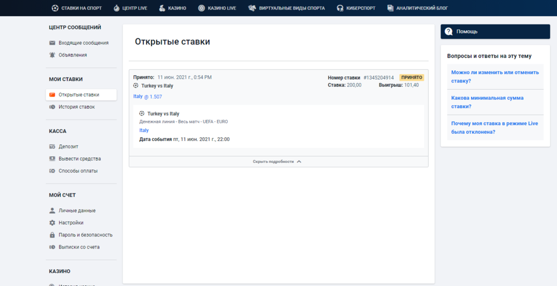Open Входящие сообщения link
Image resolution: width=557 pixels, height=286 pixels.
pos(84,43)
